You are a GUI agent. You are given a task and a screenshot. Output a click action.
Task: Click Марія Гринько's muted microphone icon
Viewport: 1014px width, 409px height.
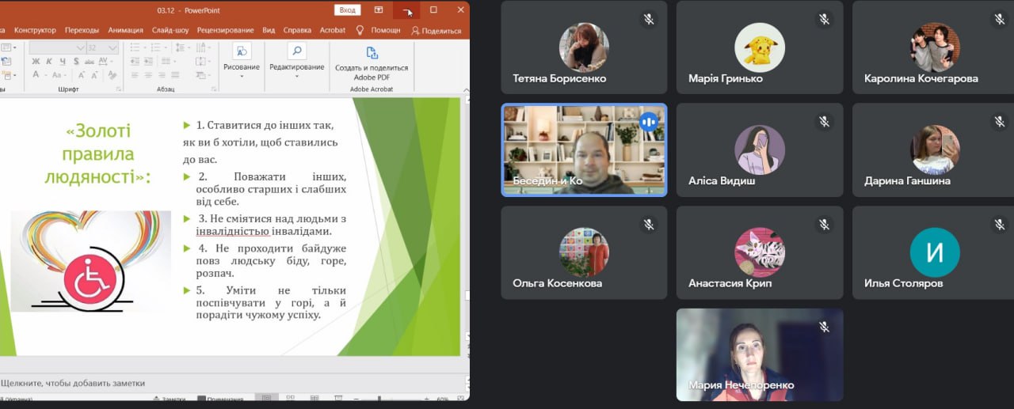click(824, 19)
